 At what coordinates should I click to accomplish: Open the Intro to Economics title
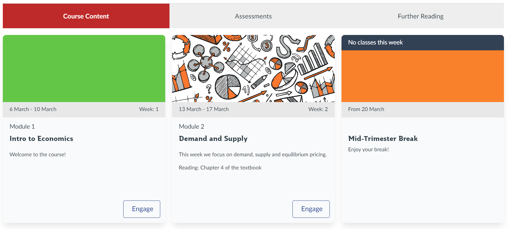41,139
